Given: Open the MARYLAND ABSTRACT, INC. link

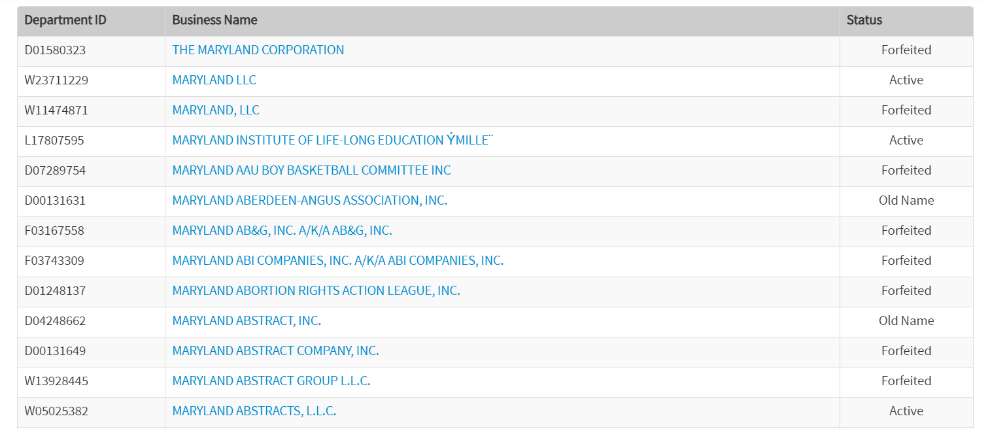Looking at the screenshot, I should [x=247, y=321].
